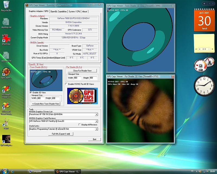The width and height of the screenshot is (217, 174).
Task: Select the Microsoft Visual C... desktop shortcut
Action: pos(6,92)
